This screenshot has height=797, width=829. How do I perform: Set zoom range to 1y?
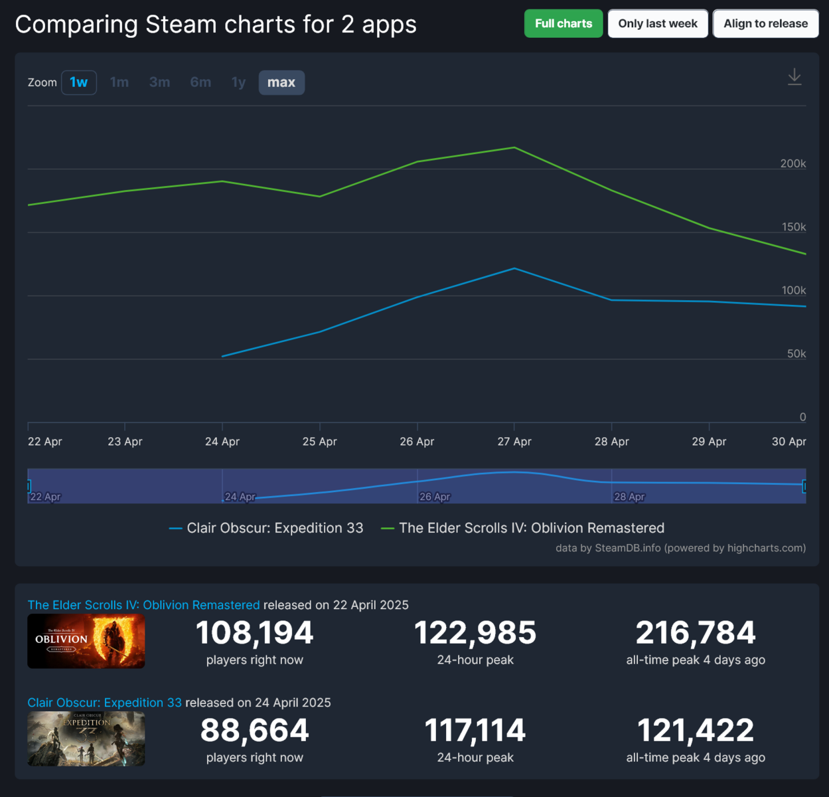[238, 82]
